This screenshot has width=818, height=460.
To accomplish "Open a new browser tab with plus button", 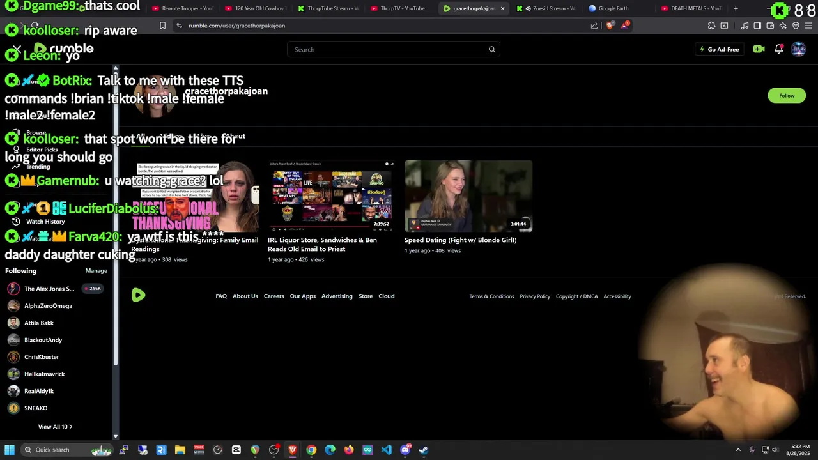I will point(736,8).
